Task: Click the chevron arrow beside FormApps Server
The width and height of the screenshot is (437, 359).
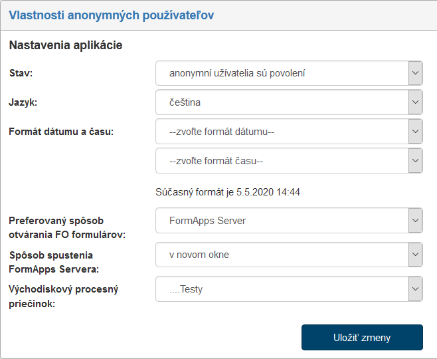Action: coord(416,220)
